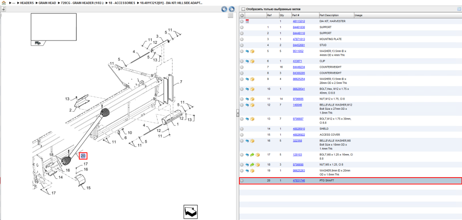The width and height of the screenshot is (462, 220).
Task: Toggle checkbox to show only selected marks
Action: click(x=243, y=9)
